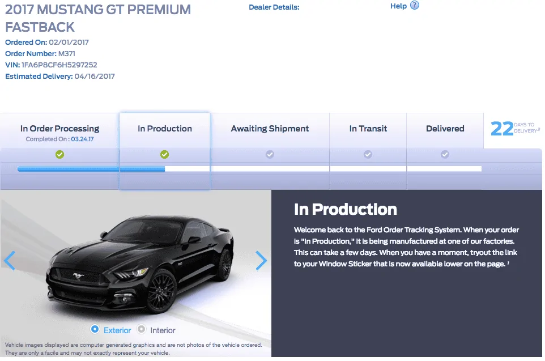Click the gray checkmark under Delivered
Image resolution: width=545 pixels, height=361 pixels.
(x=445, y=154)
